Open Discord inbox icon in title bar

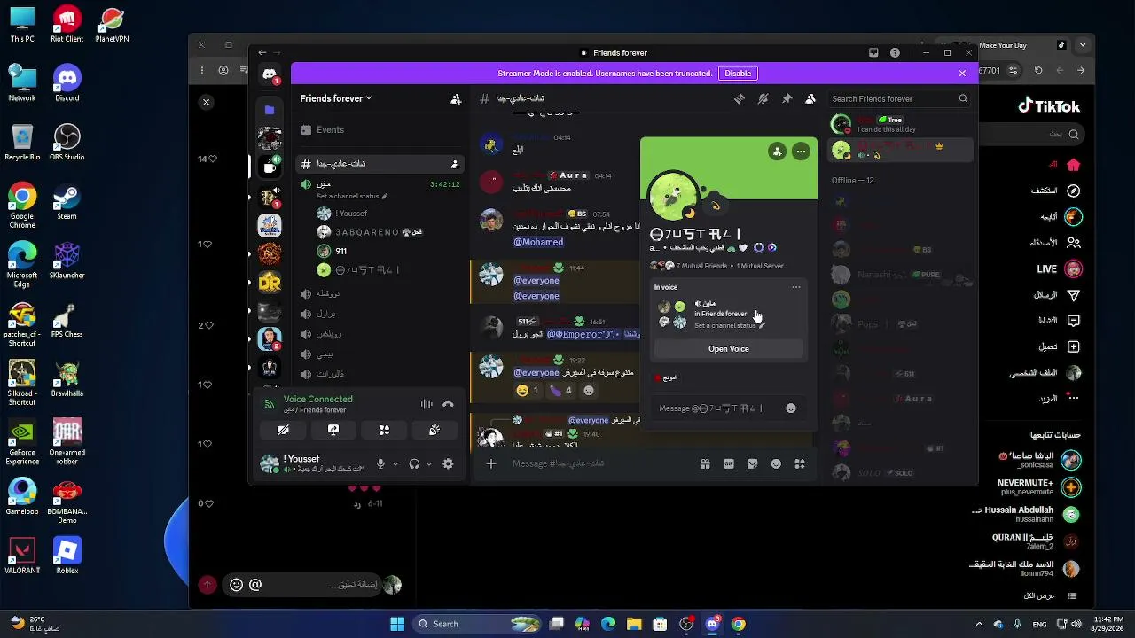point(873,53)
